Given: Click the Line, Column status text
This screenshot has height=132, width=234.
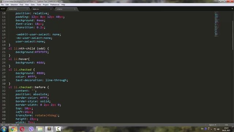Looking at the screenshot, I should (12, 125).
